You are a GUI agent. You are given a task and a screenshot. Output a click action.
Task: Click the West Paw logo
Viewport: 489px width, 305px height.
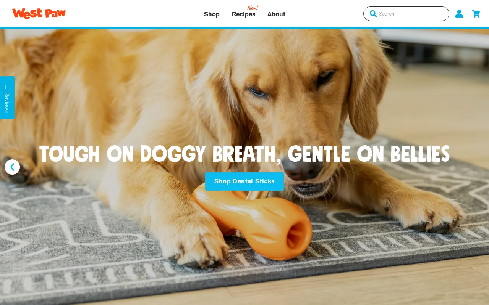coord(39,14)
